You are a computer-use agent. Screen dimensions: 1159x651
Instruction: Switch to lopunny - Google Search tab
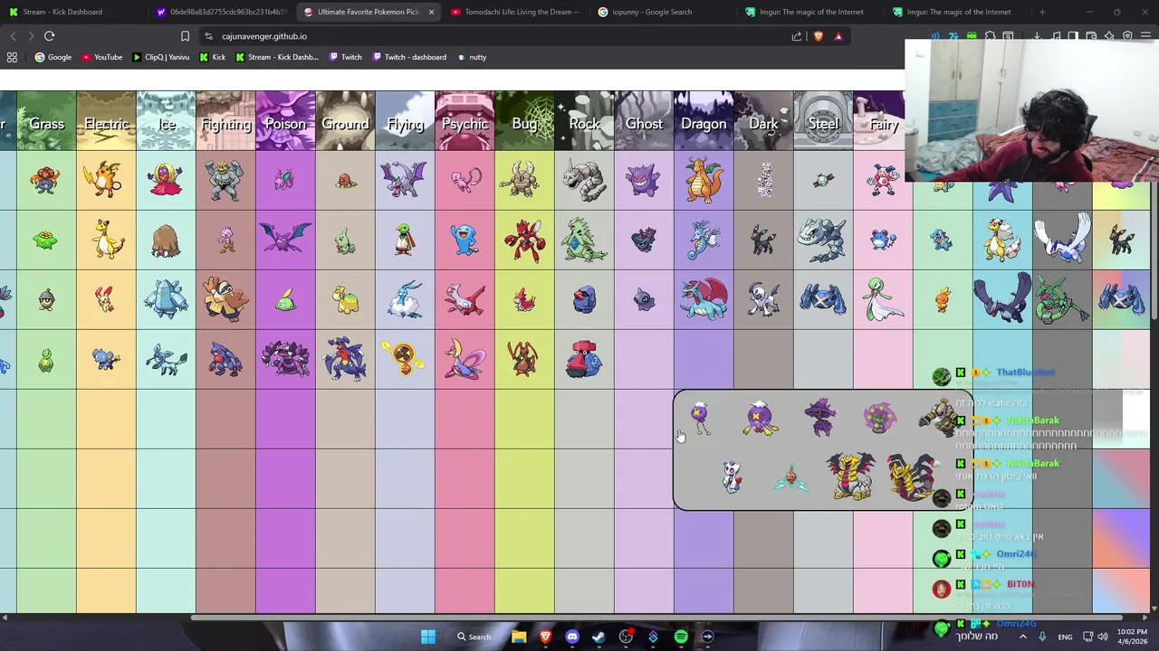click(660, 12)
